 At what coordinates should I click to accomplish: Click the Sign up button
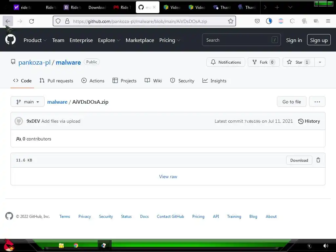point(319,40)
